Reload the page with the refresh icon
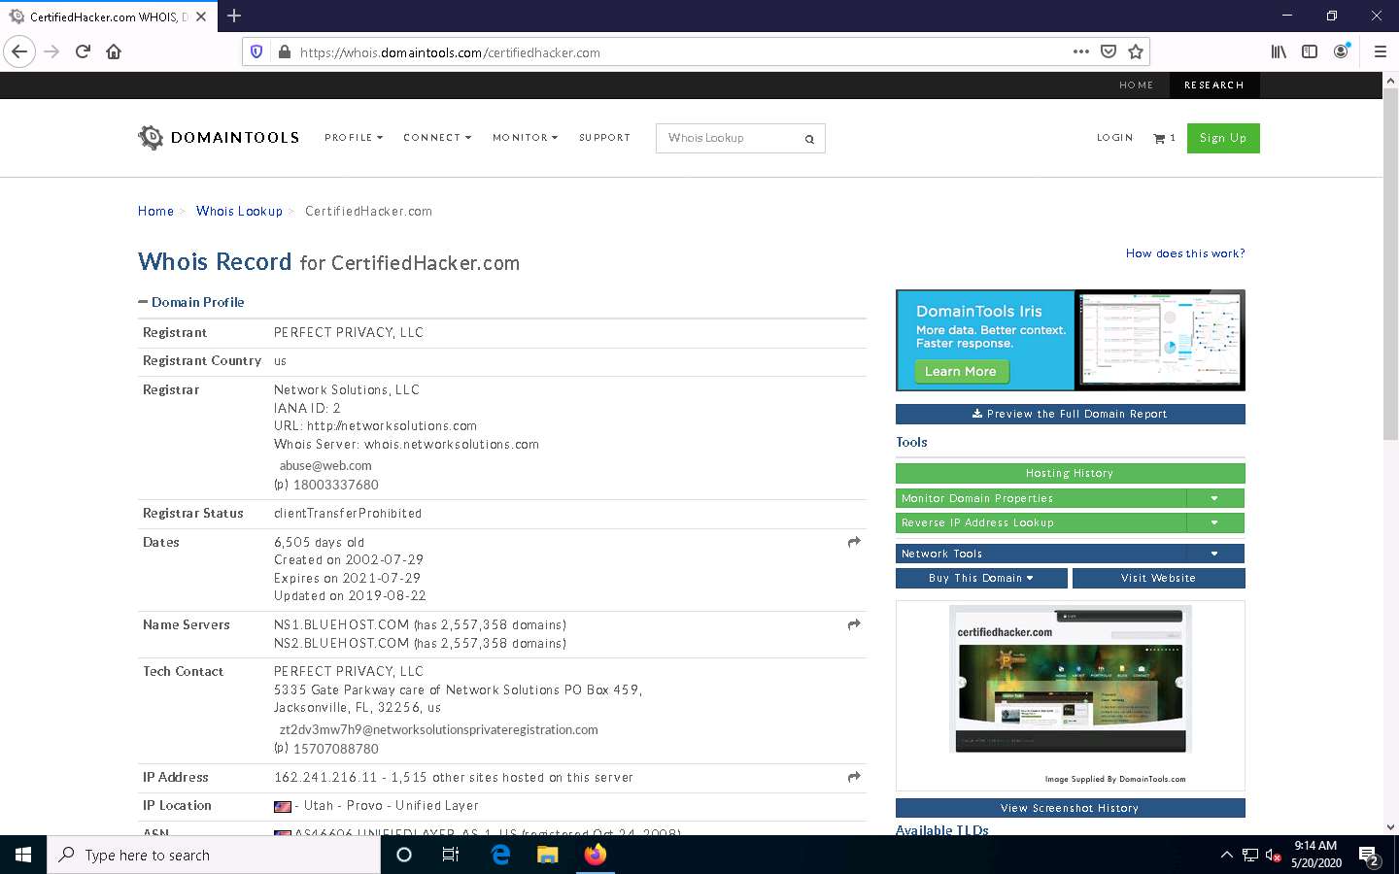This screenshot has height=874, width=1399. tap(83, 51)
